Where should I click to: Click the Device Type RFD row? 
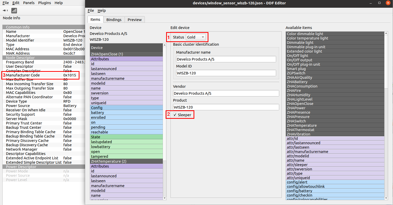point(44,101)
